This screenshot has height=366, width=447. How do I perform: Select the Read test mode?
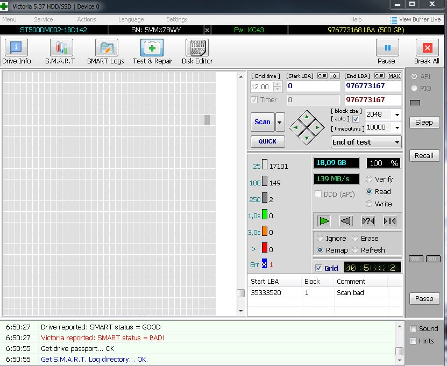click(369, 191)
